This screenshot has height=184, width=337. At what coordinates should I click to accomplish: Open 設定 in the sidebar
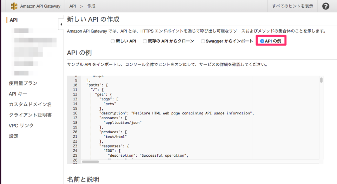coord(14,136)
